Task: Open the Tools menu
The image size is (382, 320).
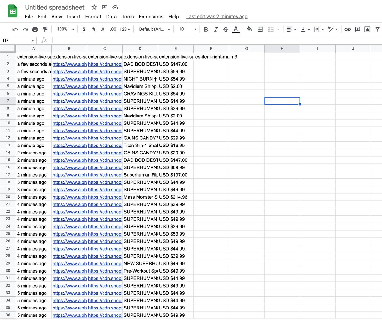Action: (128, 17)
